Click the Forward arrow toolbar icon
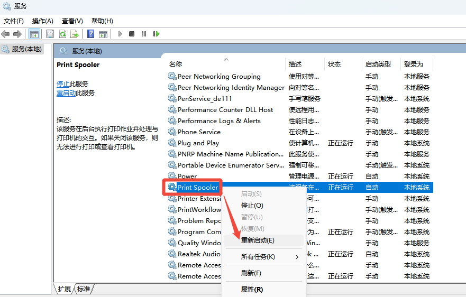The height and width of the screenshot is (297, 466). pos(17,34)
